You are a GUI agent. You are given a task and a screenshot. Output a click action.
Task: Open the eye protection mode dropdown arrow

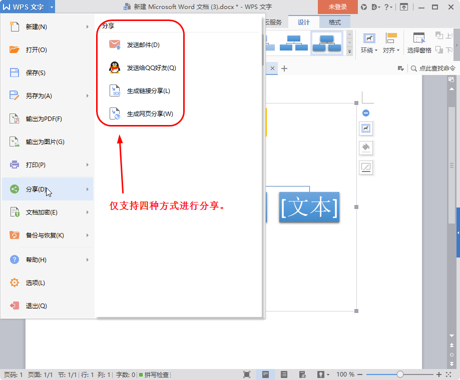pos(328,374)
